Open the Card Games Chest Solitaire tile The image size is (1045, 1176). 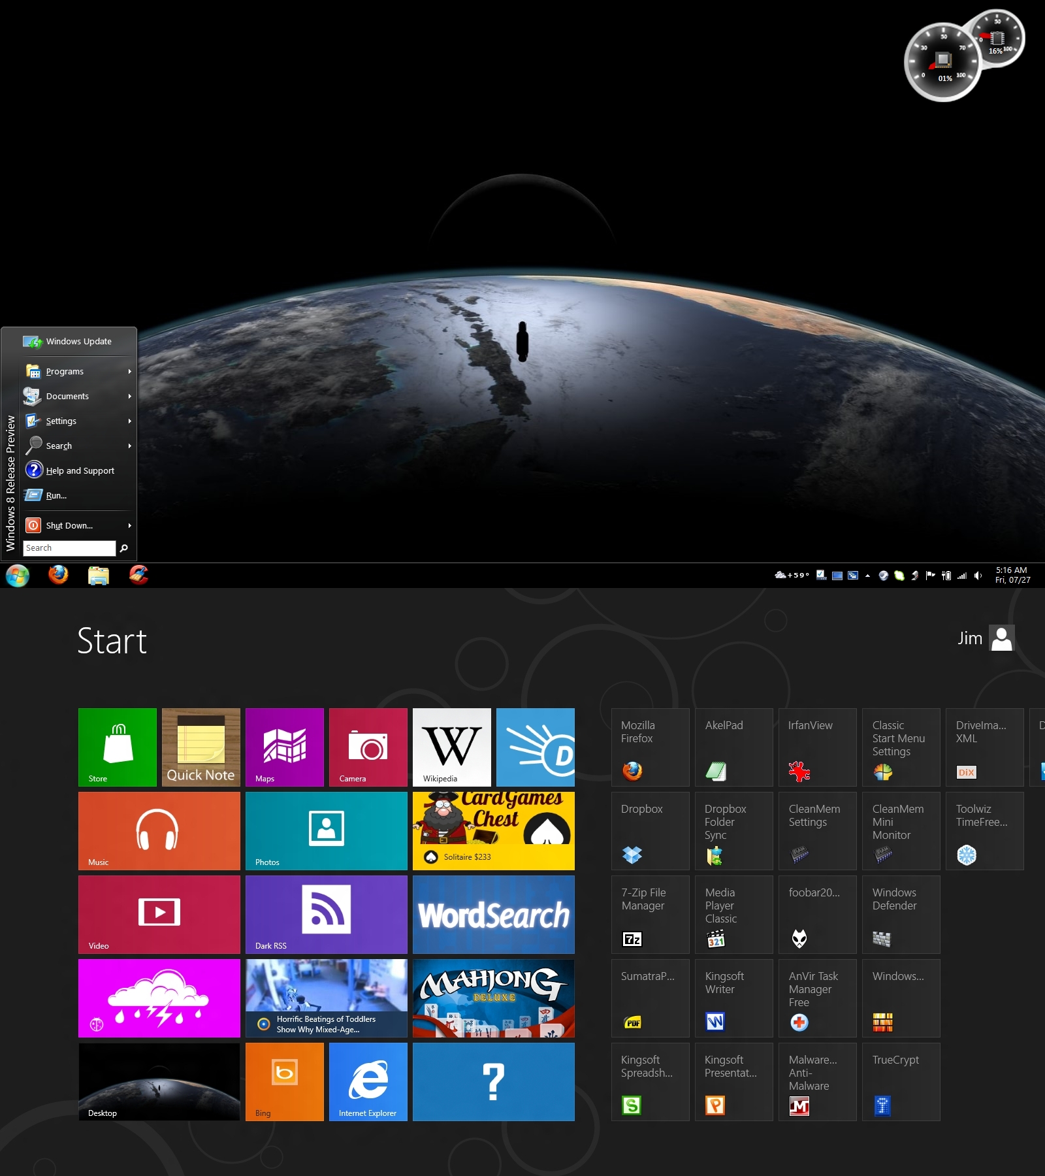click(x=494, y=830)
